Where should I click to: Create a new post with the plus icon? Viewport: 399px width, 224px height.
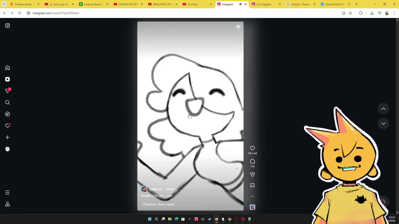tap(7, 137)
